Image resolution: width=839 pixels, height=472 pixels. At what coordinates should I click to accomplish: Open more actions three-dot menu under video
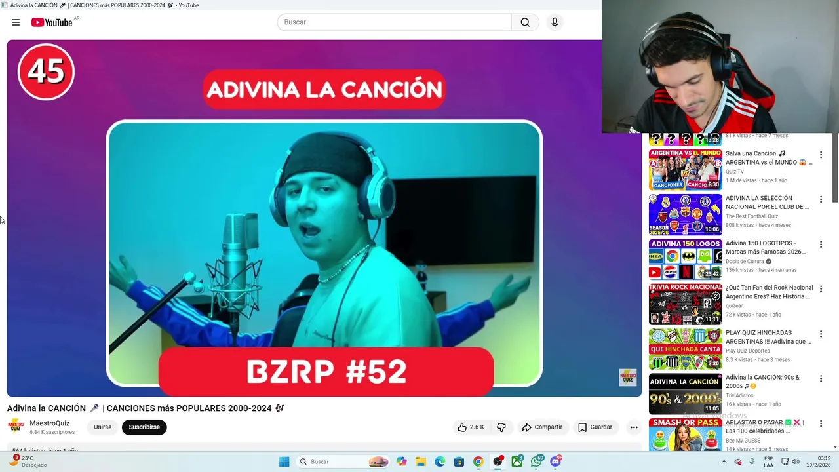[x=634, y=427]
